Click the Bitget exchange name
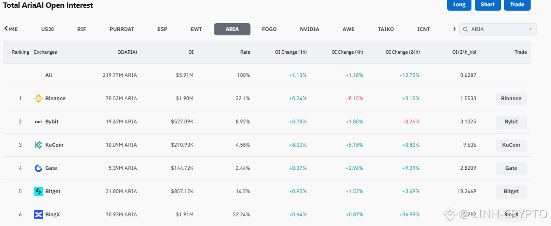Viewport: 551px width, 226px height. pyautogui.click(x=53, y=191)
